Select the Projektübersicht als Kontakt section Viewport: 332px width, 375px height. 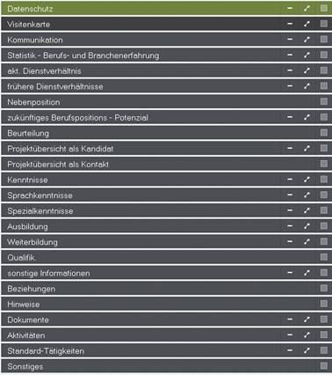point(166,164)
